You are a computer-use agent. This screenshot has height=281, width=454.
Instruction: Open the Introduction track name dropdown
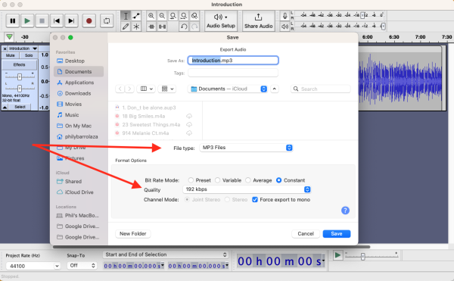[x=23, y=48]
